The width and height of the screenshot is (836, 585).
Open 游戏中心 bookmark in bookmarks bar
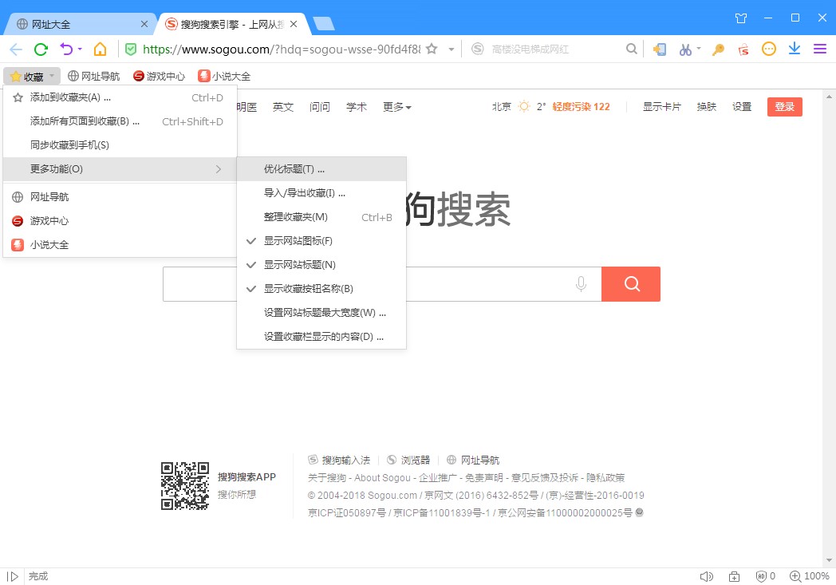pyautogui.click(x=159, y=77)
